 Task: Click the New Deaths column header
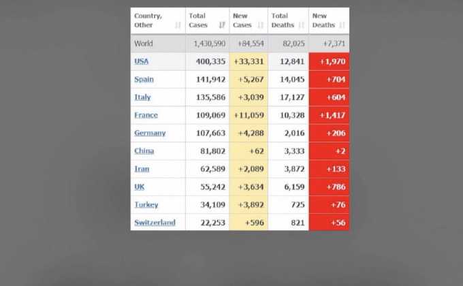point(329,20)
